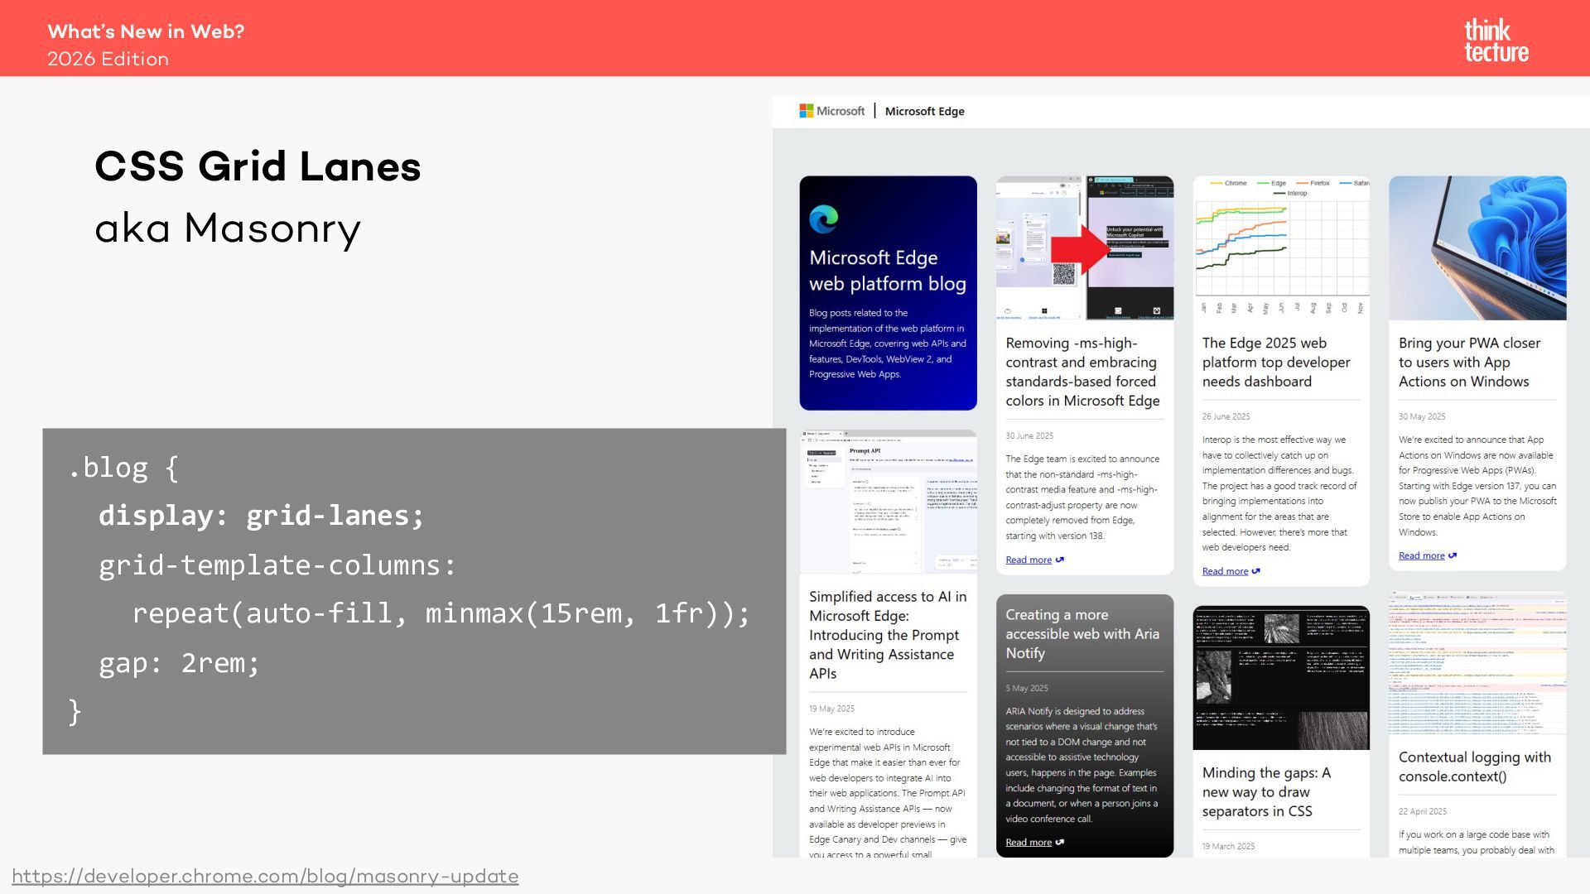This screenshot has height=894, width=1590.
Task: Click the Minding the gaps article title
Action: pyautogui.click(x=1265, y=792)
